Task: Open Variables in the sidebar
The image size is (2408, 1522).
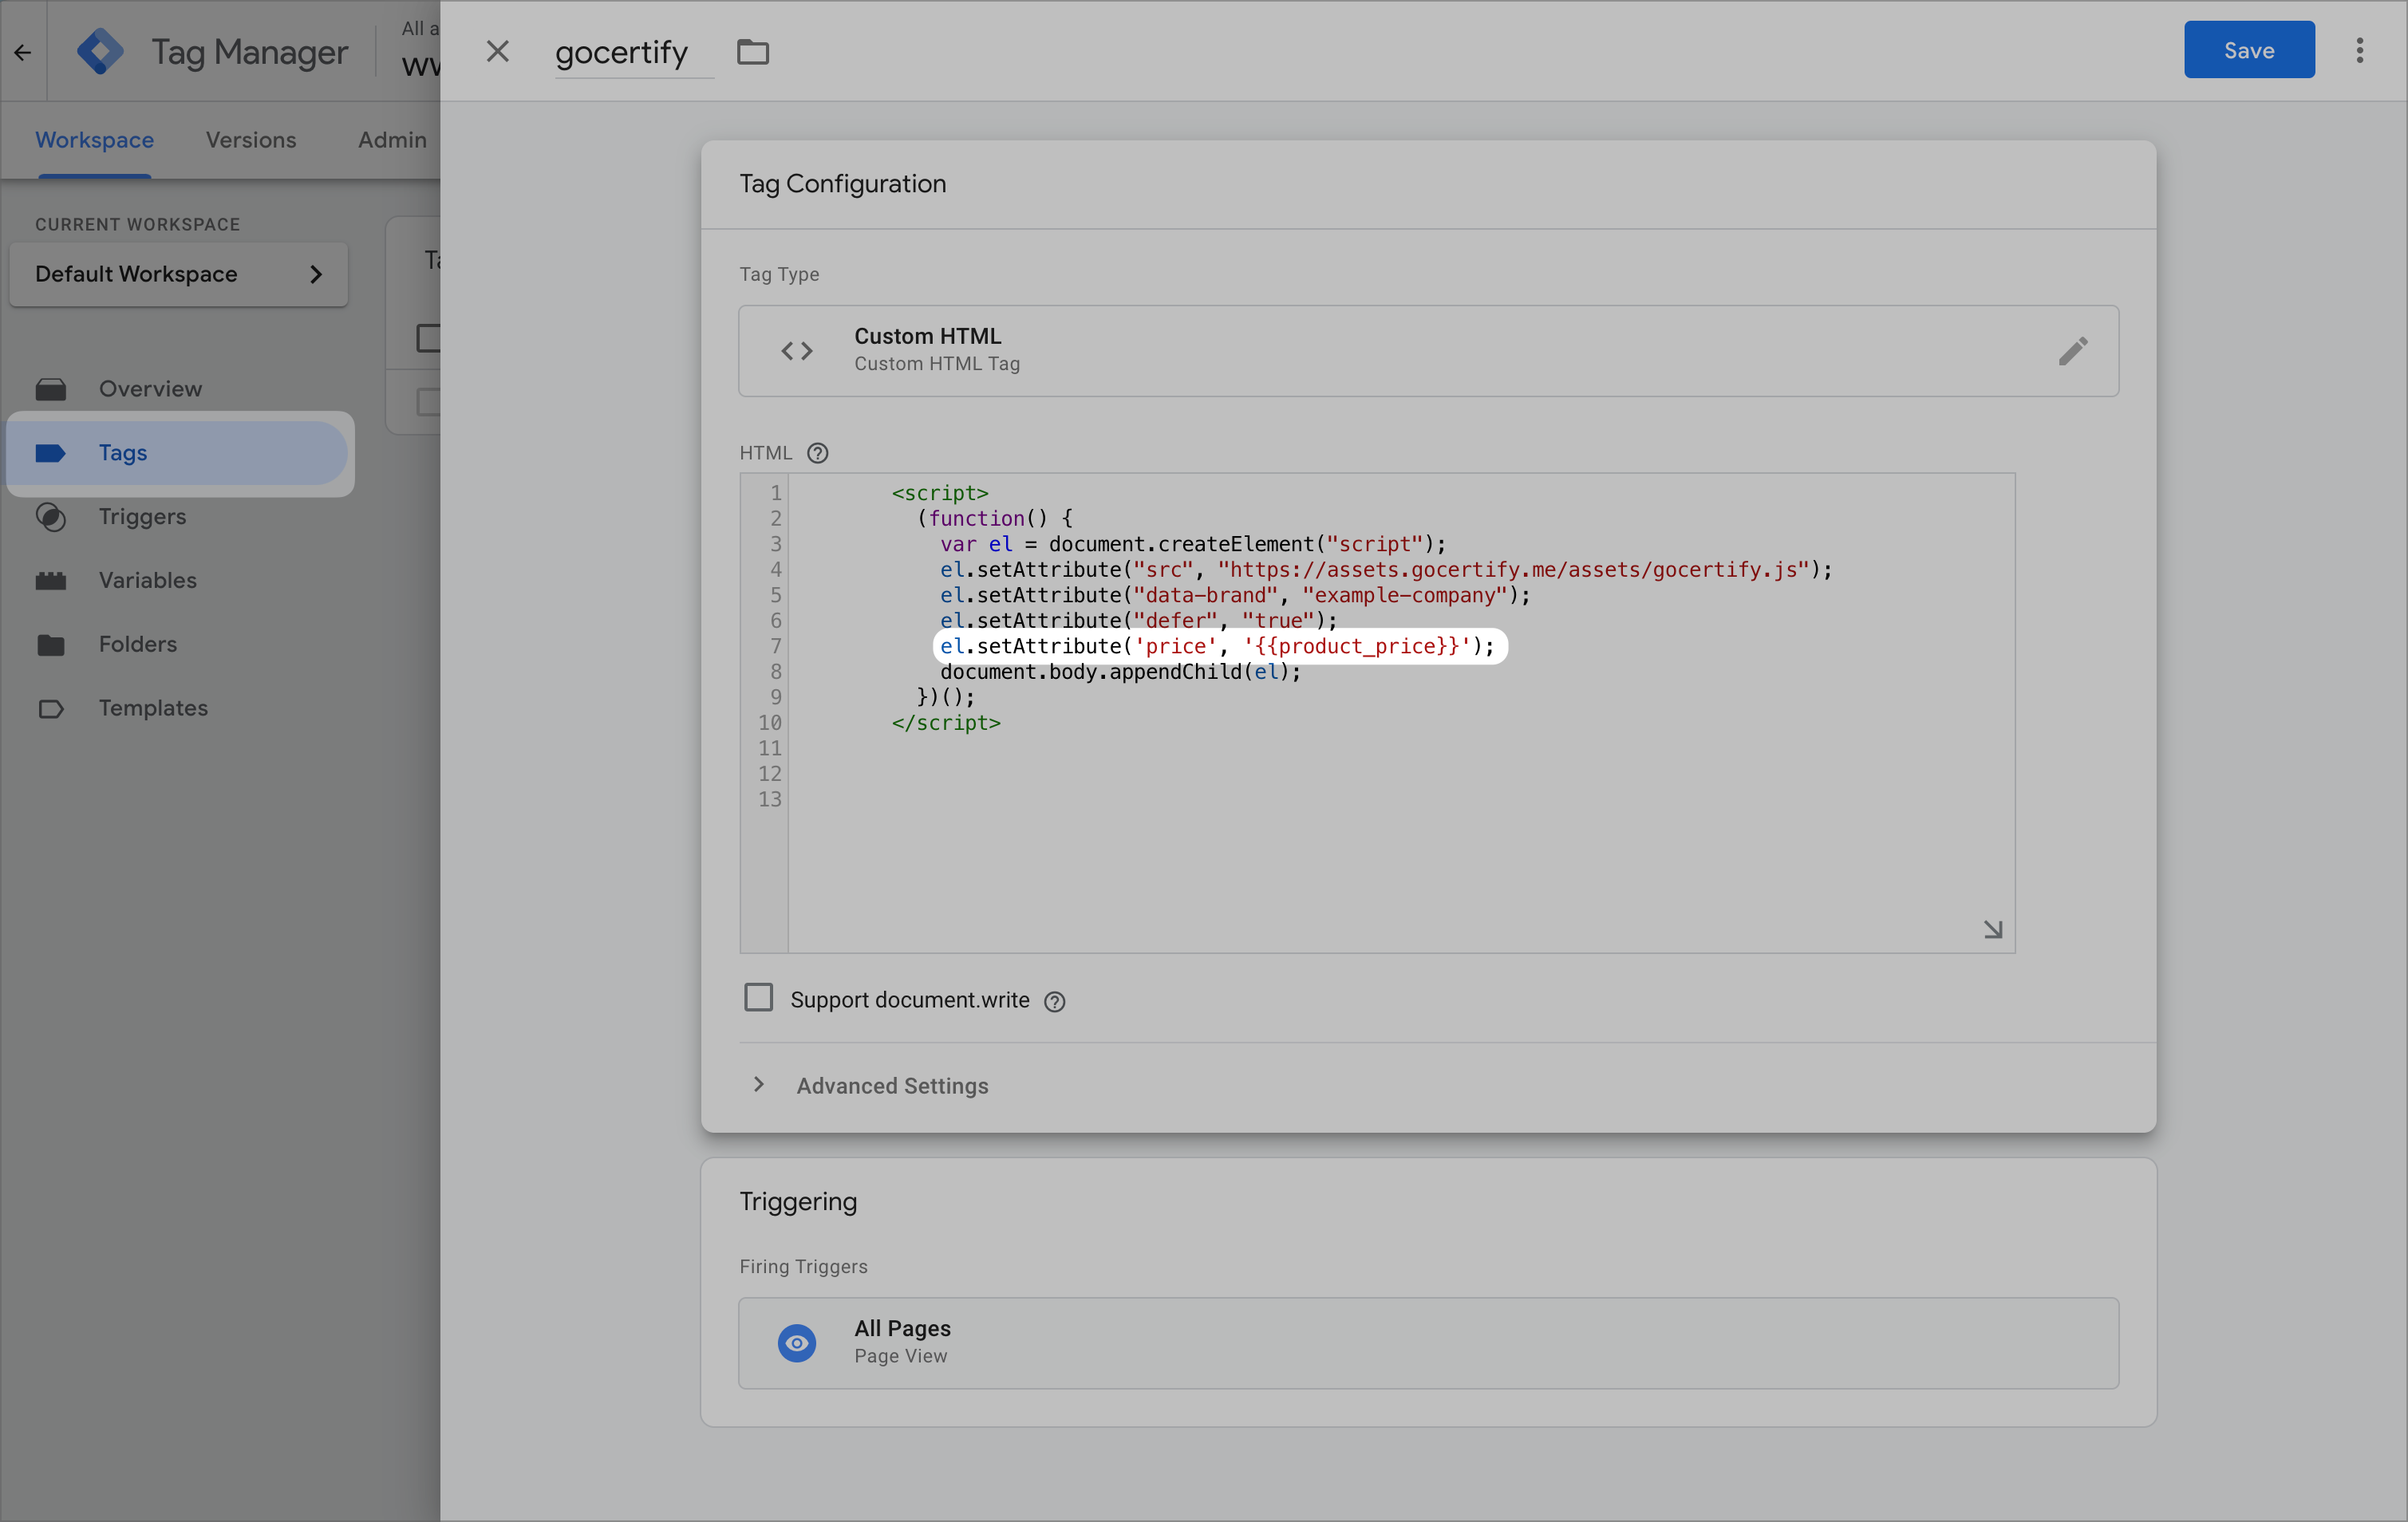Action: [147, 580]
